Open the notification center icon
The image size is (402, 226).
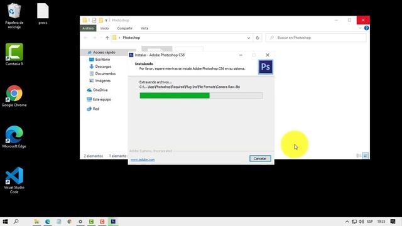393,222
